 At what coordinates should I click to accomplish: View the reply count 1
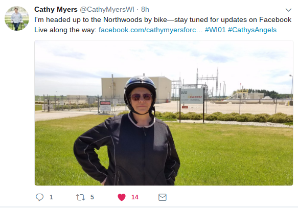[51, 197]
